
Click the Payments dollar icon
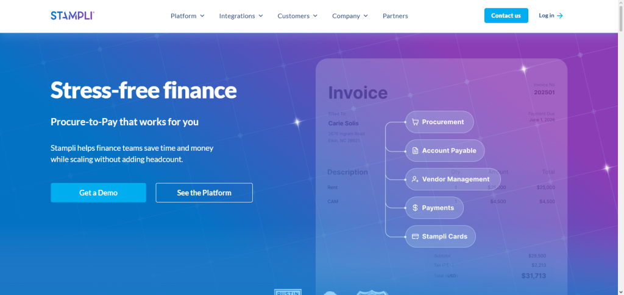tap(415, 207)
